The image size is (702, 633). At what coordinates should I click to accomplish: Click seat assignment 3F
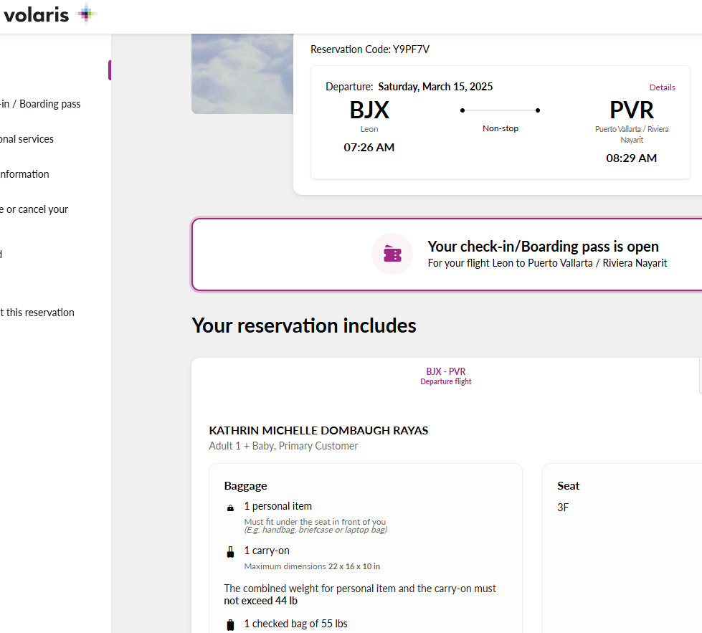click(563, 507)
